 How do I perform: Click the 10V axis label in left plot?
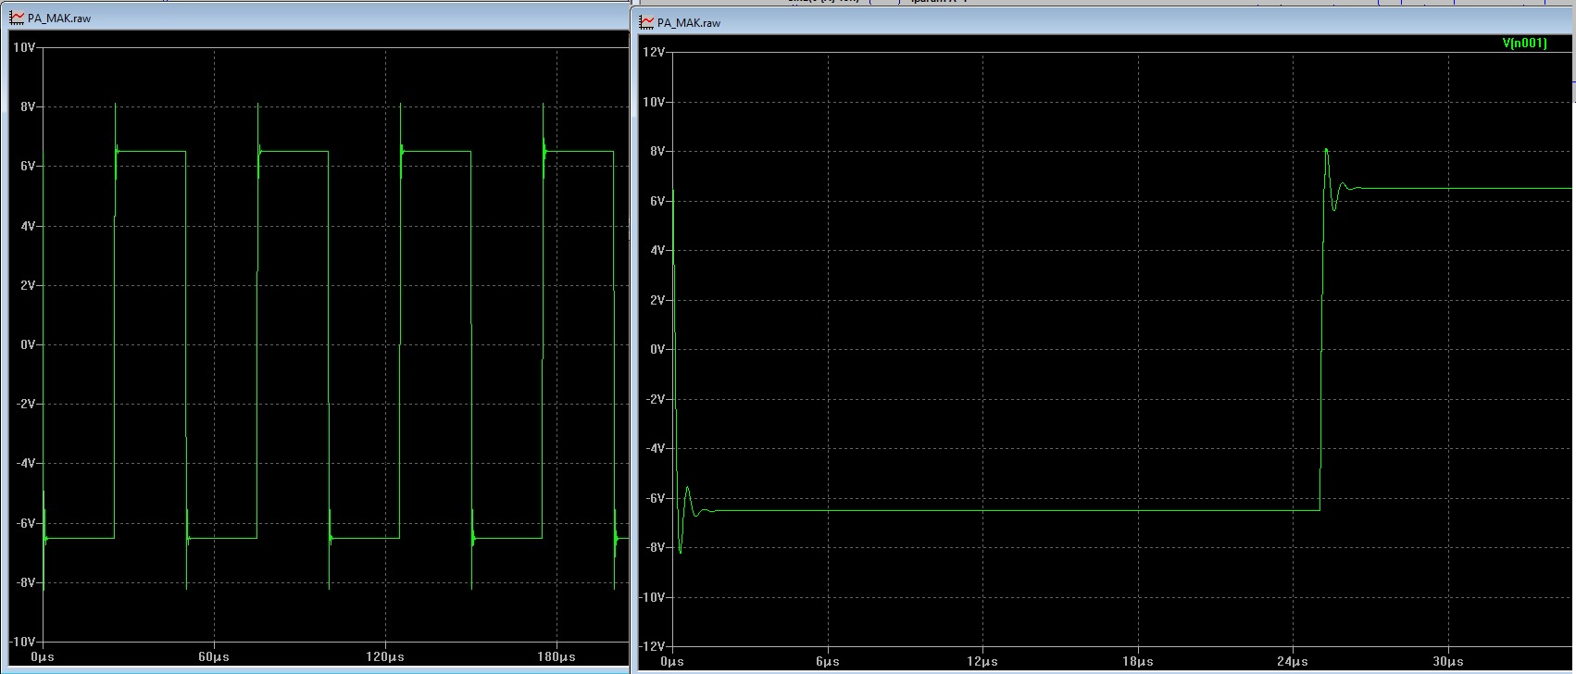(24, 46)
